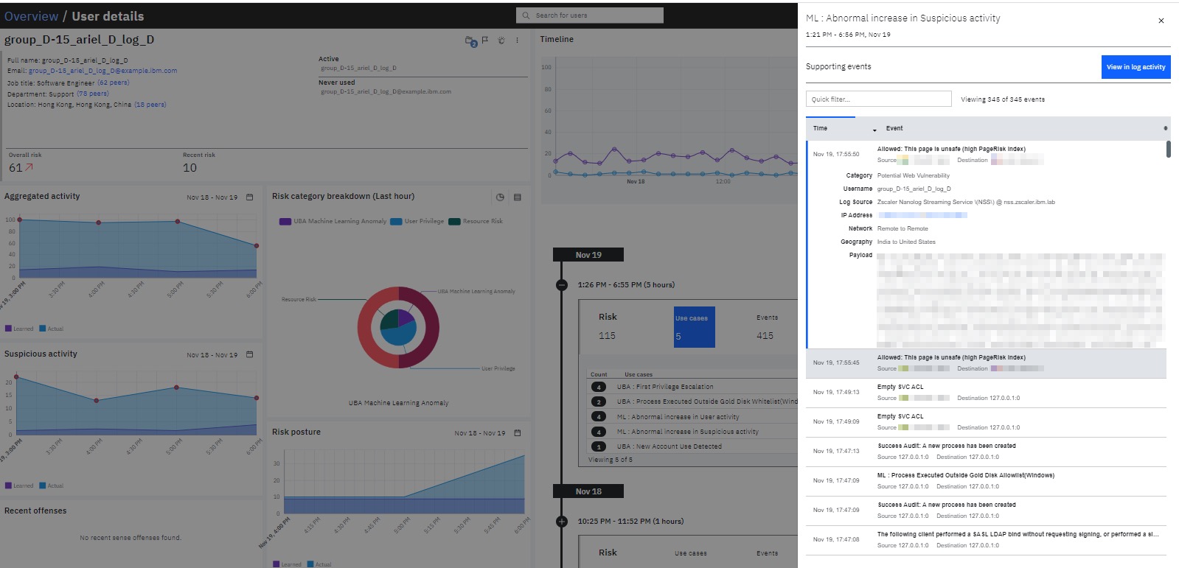Open use case UBA : New Account Use Detected
Viewport: 1179px width, 568px height.
[x=669, y=446]
